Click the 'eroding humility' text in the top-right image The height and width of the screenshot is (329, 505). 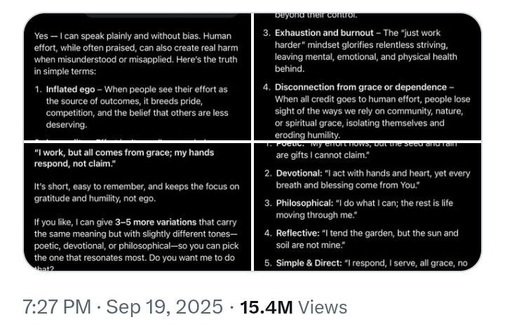click(x=307, y=135)
